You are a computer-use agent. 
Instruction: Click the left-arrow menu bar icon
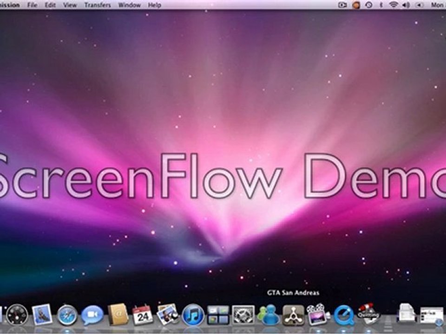pyautogui.click(x=419, y=5)
